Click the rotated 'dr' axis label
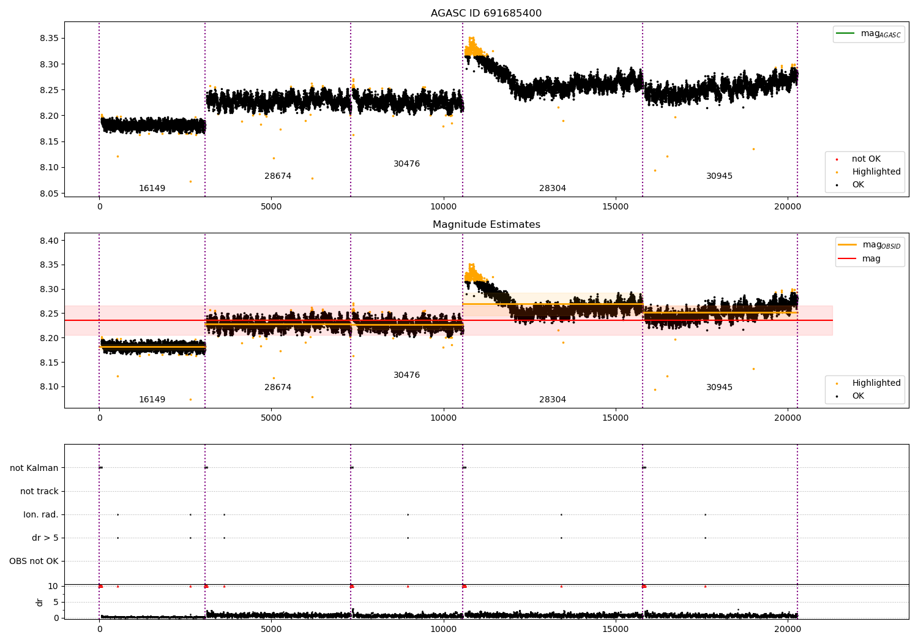This screenshot has width=918, height=643. tap(40, 602)
